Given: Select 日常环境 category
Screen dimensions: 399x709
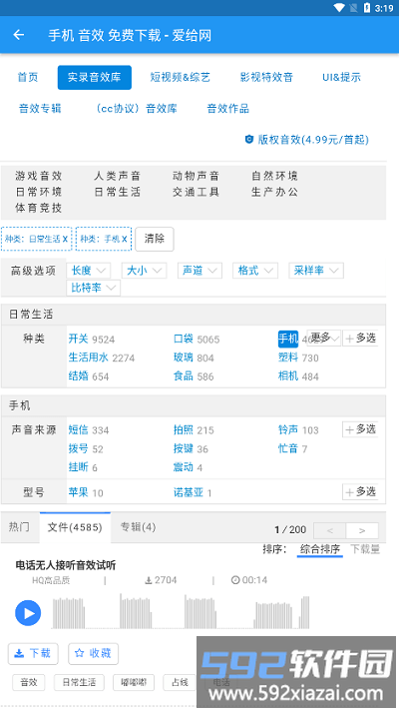Looking at the screenshot, I should [x=39, y=192].
